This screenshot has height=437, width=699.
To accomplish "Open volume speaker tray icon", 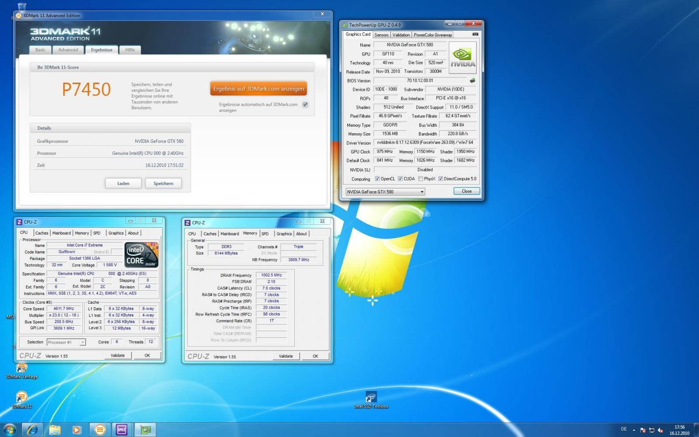I will [x=660, y=430].
